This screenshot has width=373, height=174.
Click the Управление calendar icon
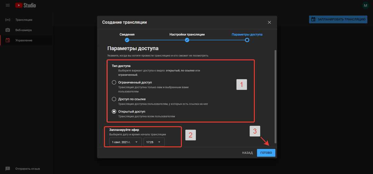(8, 40)
